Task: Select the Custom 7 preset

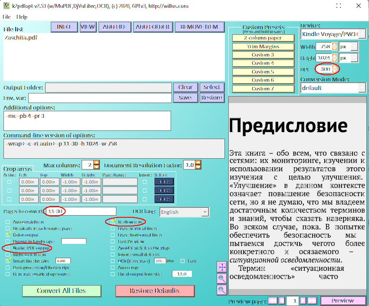Action: coord(263,89)
